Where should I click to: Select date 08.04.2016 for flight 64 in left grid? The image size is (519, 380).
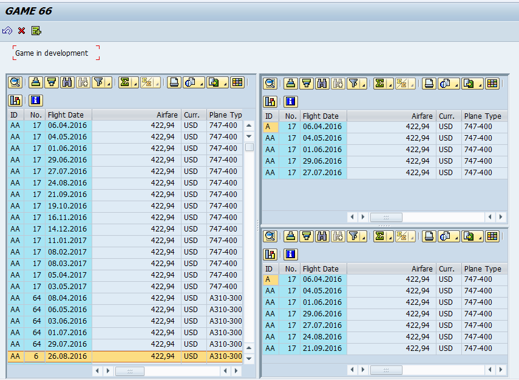tap(67, 298)
